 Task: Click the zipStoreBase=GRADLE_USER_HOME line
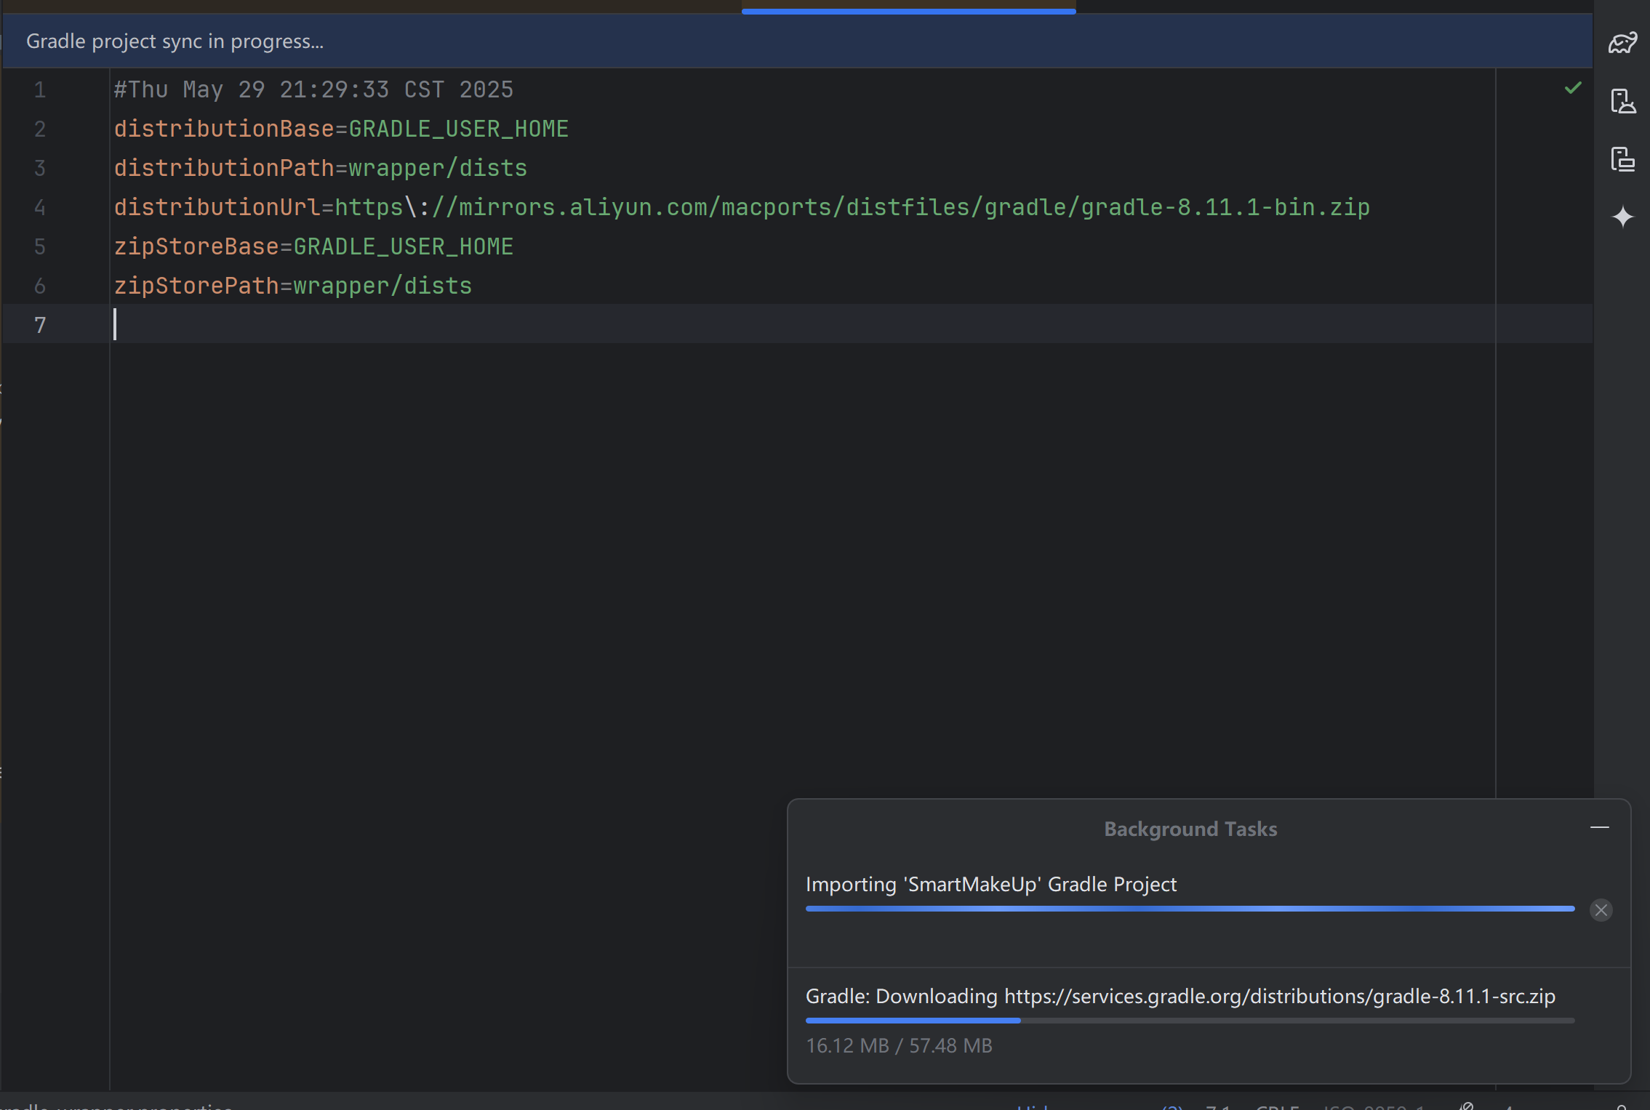tap(313, 247)
